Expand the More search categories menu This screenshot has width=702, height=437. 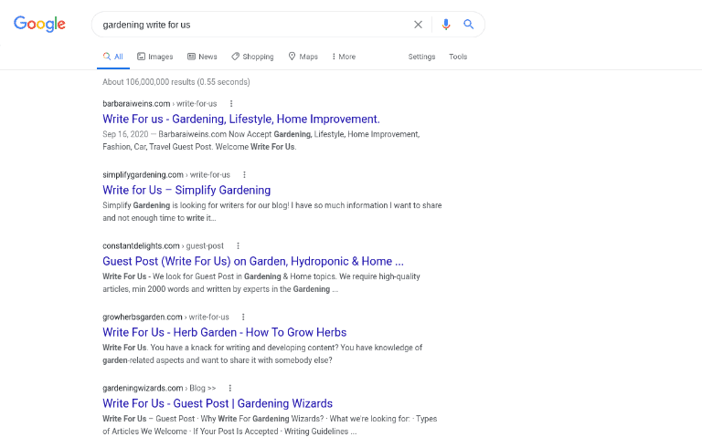pos(344,57)
